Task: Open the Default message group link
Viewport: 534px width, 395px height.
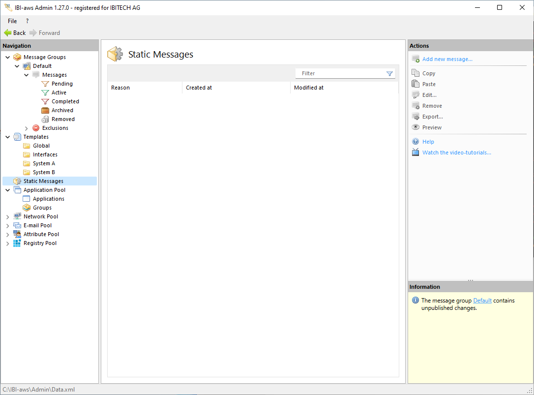Action: pos(482,301)
